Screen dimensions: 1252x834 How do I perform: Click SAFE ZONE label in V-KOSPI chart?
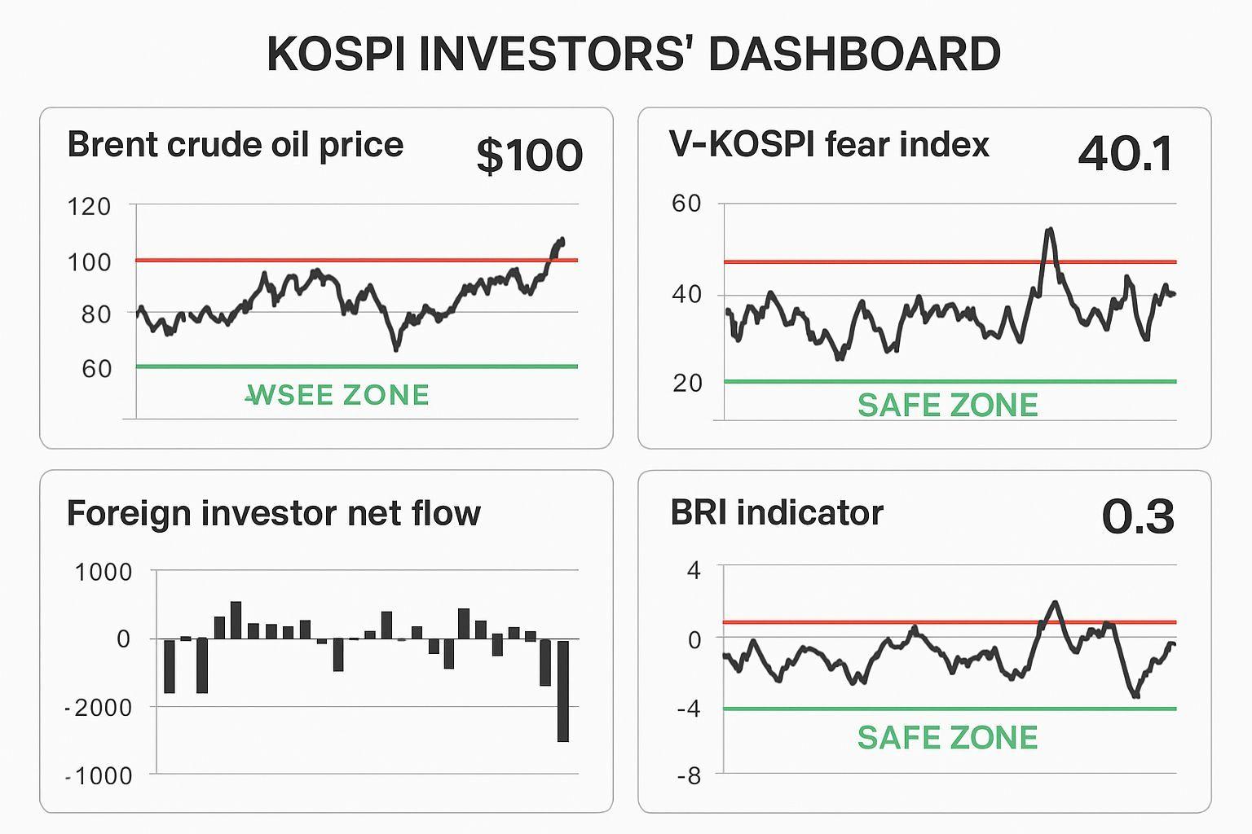point(948,406)
